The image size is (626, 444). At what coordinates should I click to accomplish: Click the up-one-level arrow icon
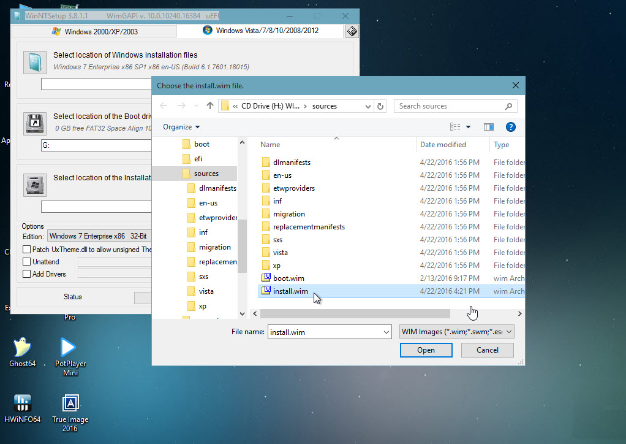tap(211, 105)
